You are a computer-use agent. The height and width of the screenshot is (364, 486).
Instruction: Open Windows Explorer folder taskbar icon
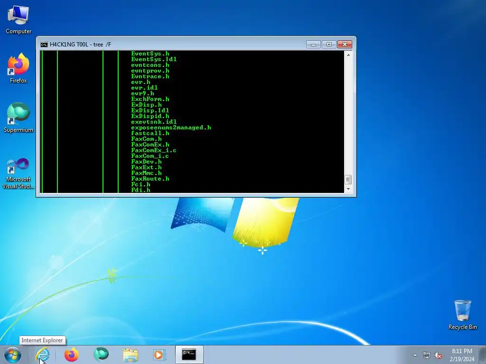[x=131, y=355]
